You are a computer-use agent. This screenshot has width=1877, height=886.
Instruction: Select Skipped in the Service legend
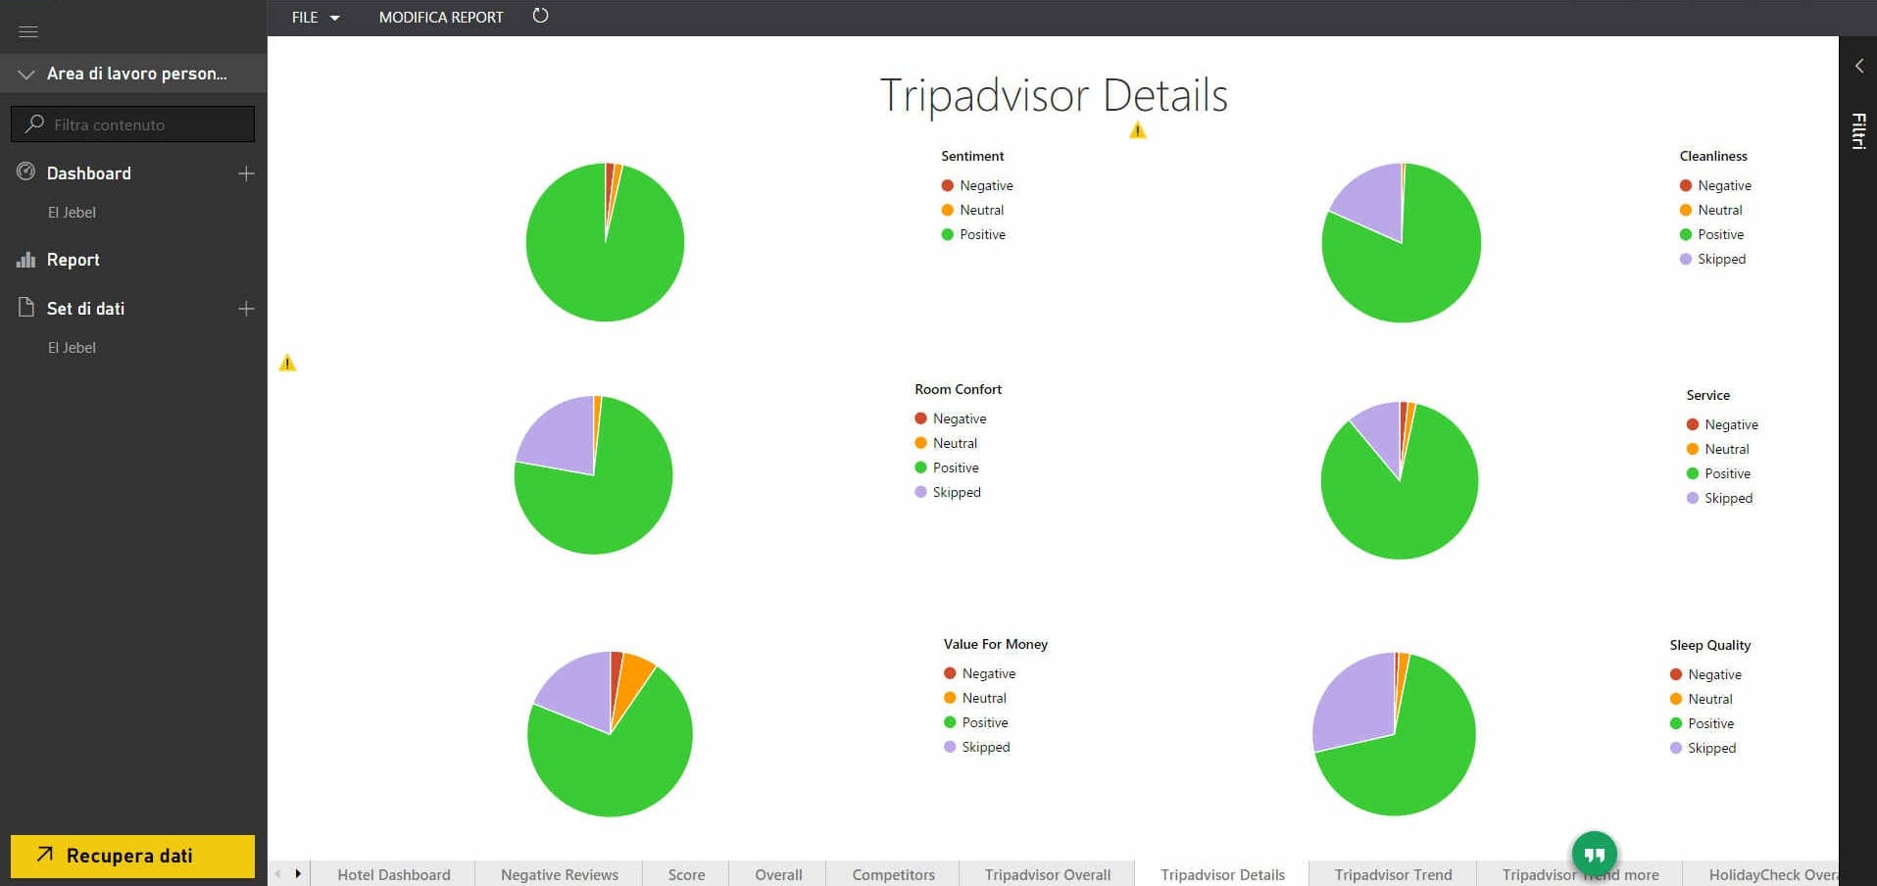(1719, 498)
